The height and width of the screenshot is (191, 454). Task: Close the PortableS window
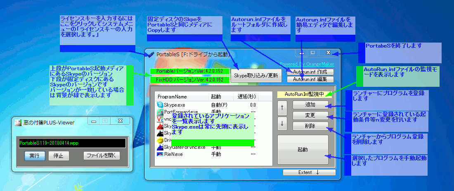pos(328,53)
